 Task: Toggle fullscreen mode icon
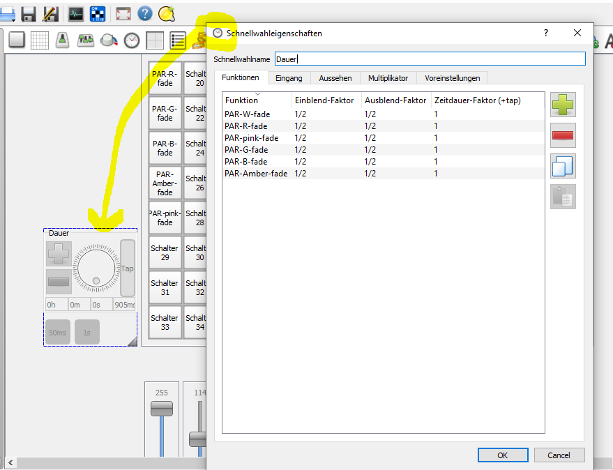[123, 13]
